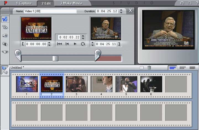The height and width of the screenshot is (130, 199).
Task: Close the clip properties panel
Action: 130,11
